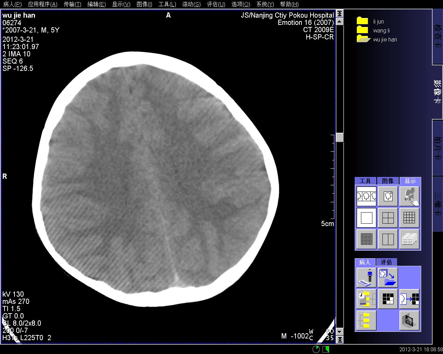This screenshot has height=354, width=443.
Task: Switch to the 评估 tab in lower panel
Action: [386, 262]
